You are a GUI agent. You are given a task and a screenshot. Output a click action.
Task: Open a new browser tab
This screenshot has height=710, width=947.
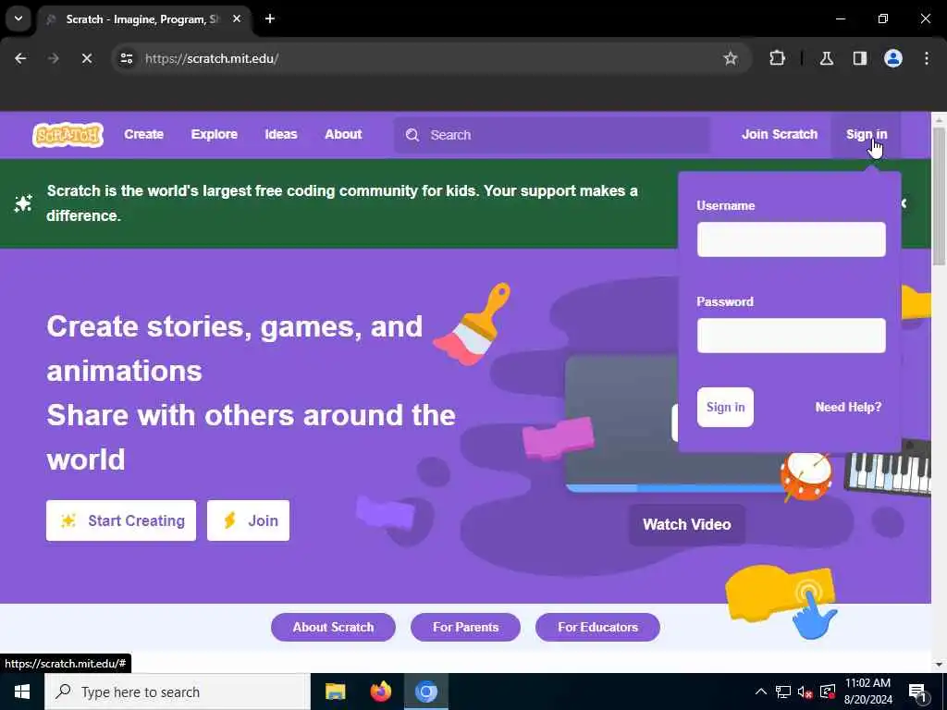[270, 18]
